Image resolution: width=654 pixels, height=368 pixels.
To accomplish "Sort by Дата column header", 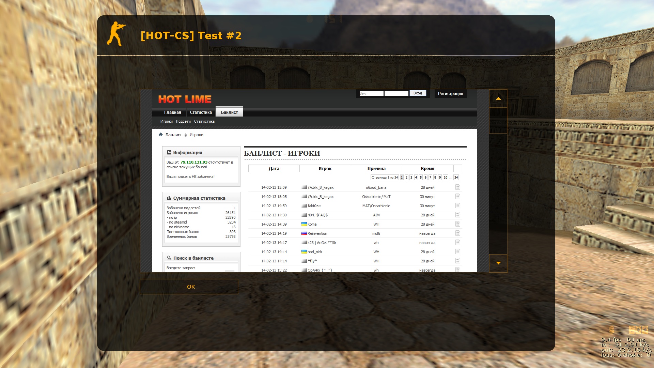I will coord(274,168).
